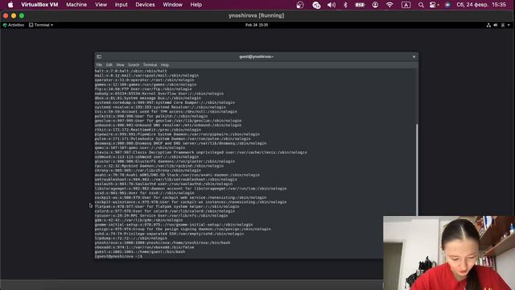Click the nobody Kernel Overflow User line
515x290 pixels.
pos(159,93)
